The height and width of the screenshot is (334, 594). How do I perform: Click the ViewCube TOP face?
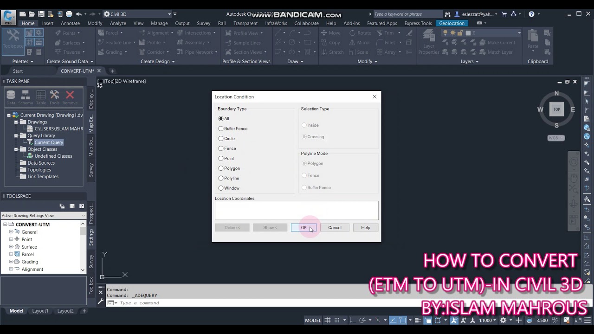click(x=556, y=109)
